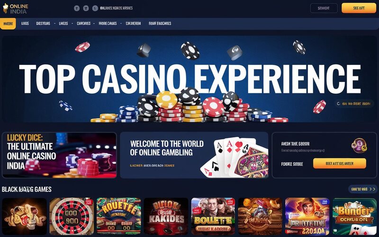Click the small pill control on hero banner
Viewport: 379px width, 237px height.
point(354,103)
